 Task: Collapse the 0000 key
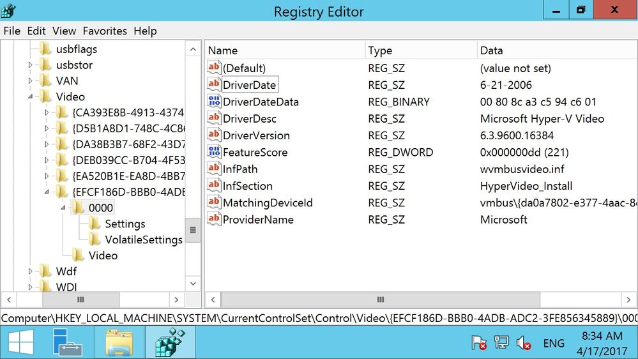(x=63, y=208)
